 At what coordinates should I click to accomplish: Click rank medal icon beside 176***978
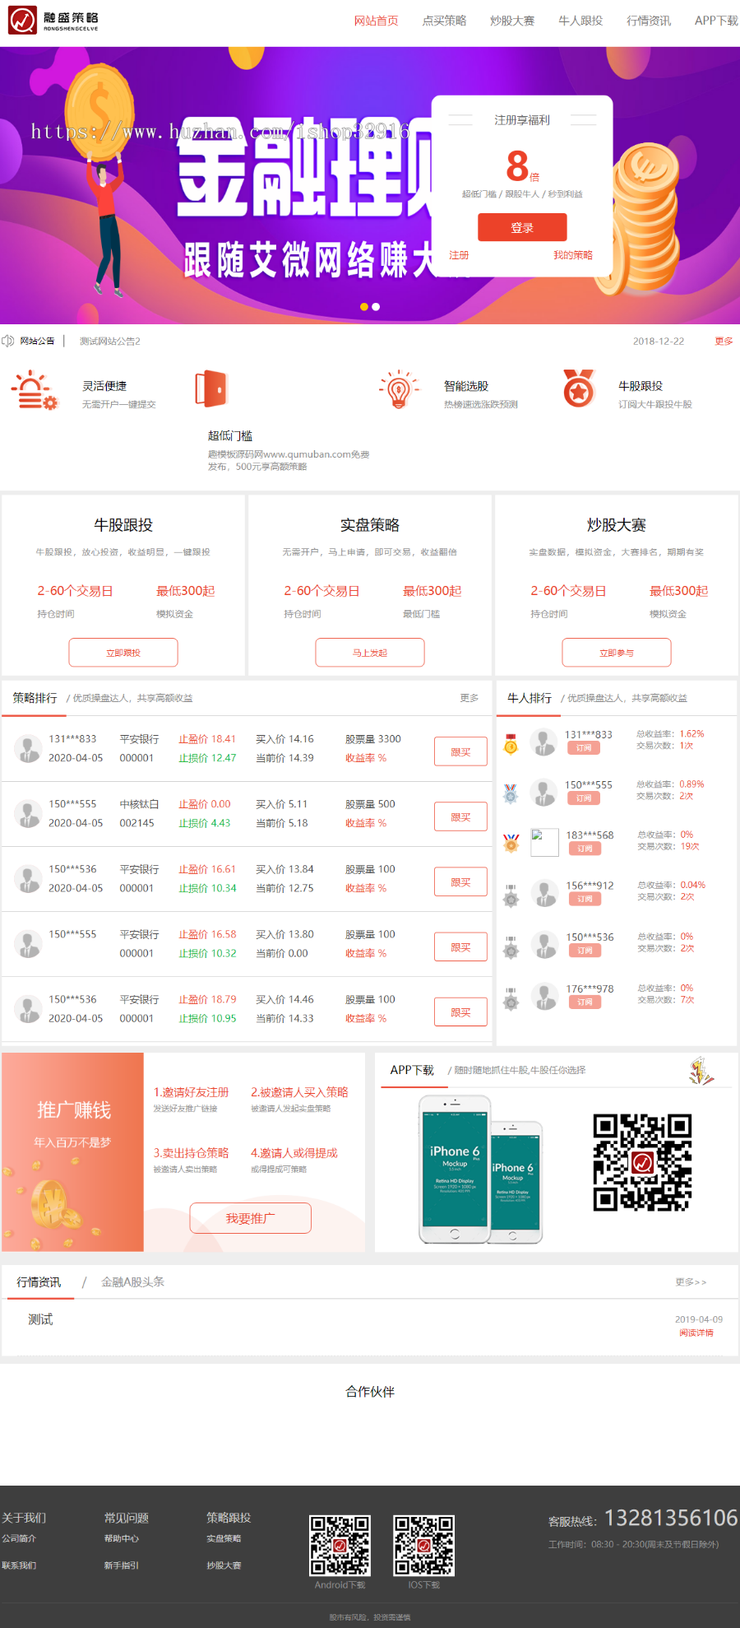(x=511, y=998)
